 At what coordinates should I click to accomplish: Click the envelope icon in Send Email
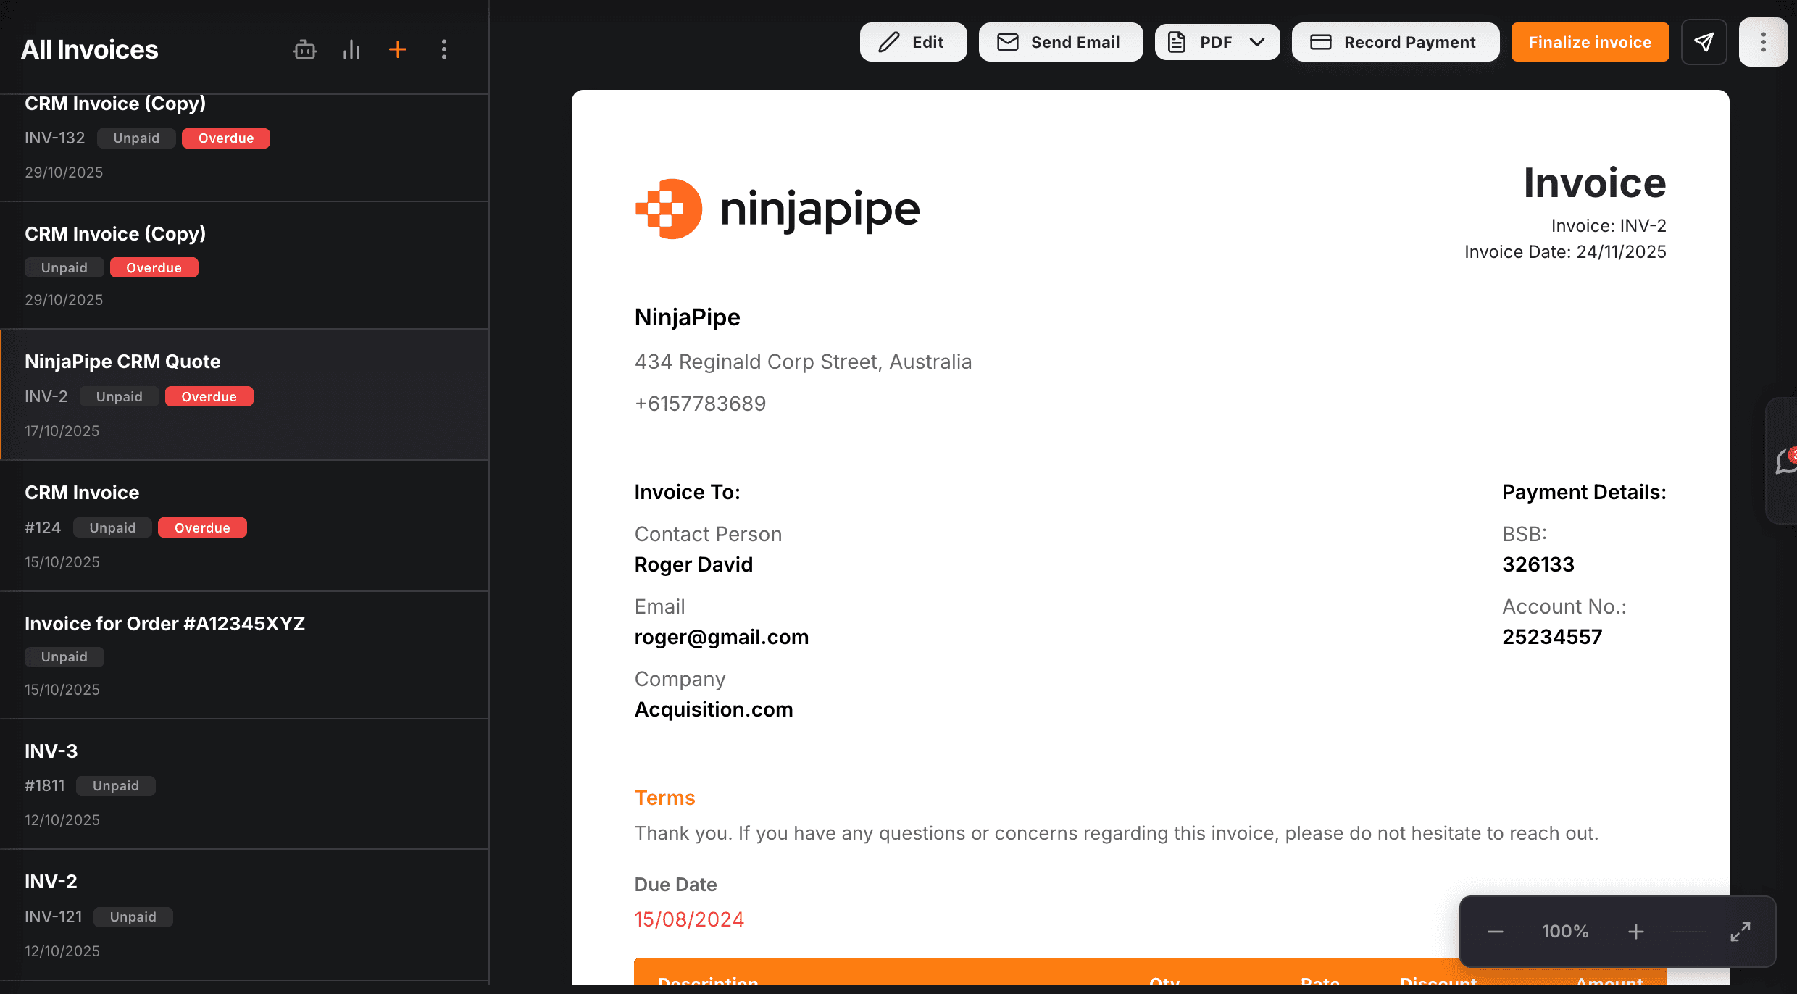point(1007,42)
